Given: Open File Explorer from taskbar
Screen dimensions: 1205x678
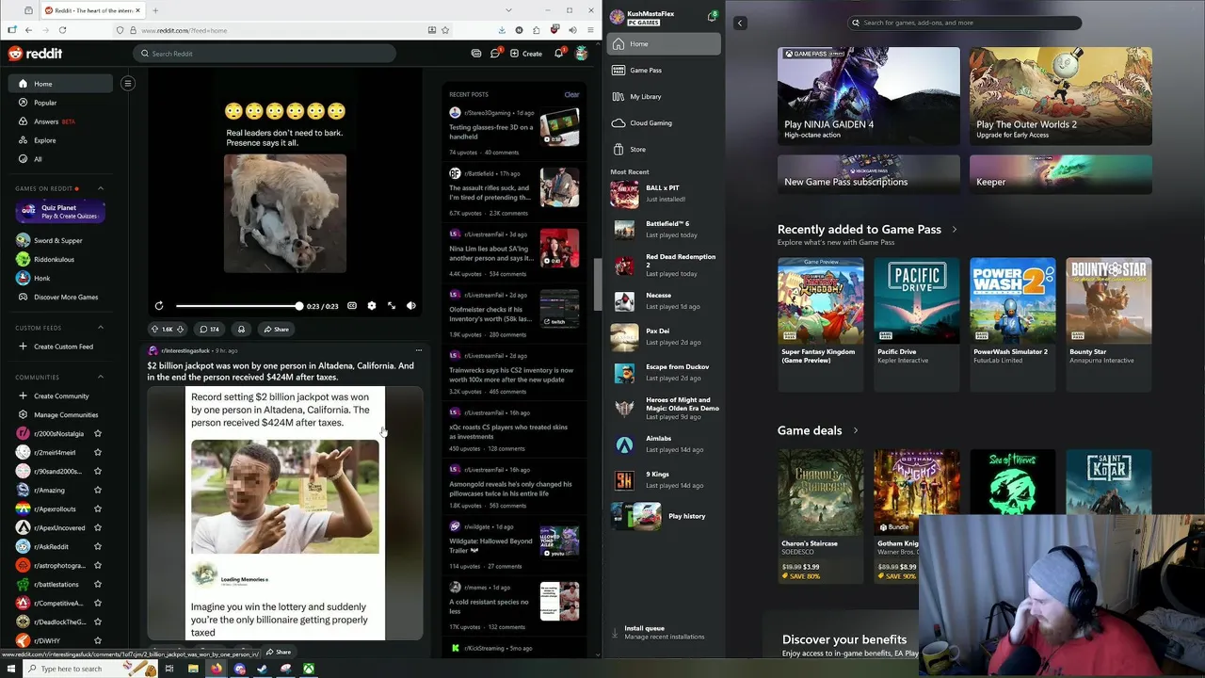Looking at the screenshot, I should click(193, 669).
